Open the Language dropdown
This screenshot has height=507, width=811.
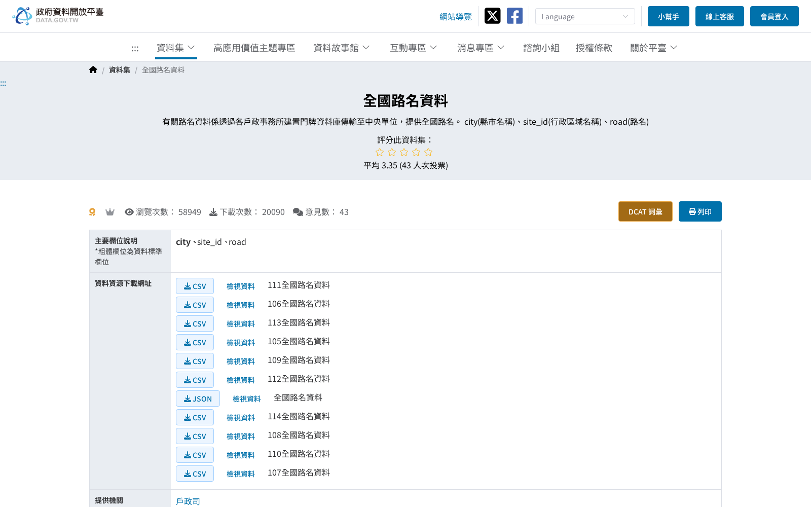point(585,16)
